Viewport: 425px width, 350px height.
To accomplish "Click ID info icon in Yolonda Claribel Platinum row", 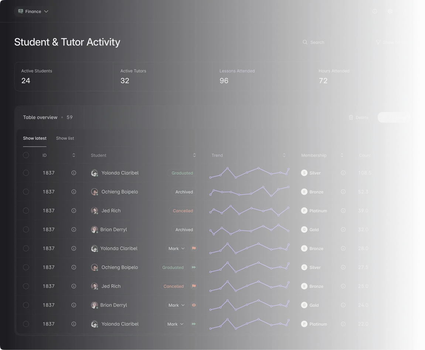I will [x=74, y=324].
